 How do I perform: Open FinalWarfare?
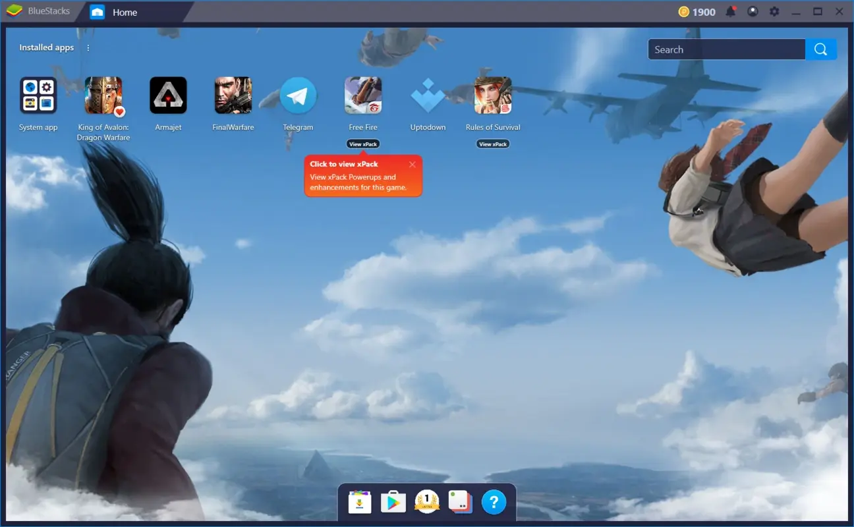(233, 94)
